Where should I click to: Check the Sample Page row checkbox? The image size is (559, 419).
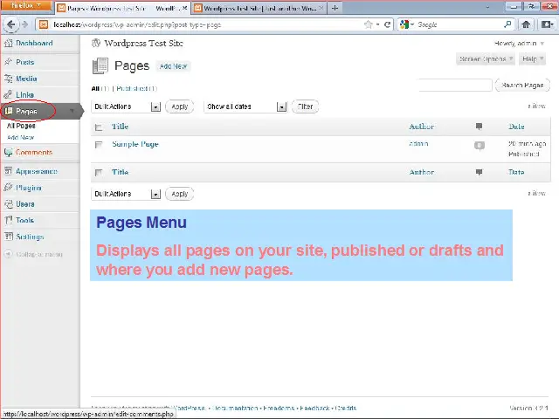pyautogui.click(x=99, y=145)
